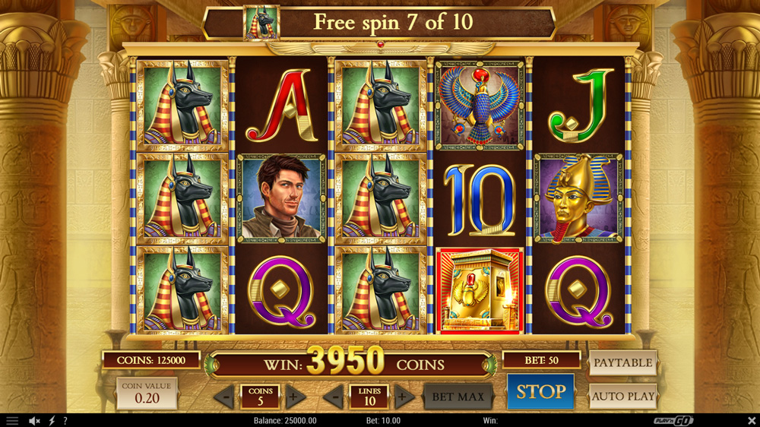Click the Play'n GO logo
This screenshot has height=427, width=760.
coord(673,421)
